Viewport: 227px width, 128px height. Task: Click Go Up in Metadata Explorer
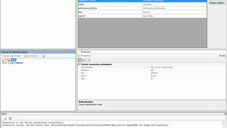[5, 56]
